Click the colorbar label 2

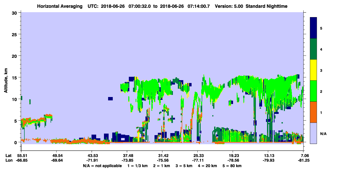pyautogui.click(x=321, y=91)
